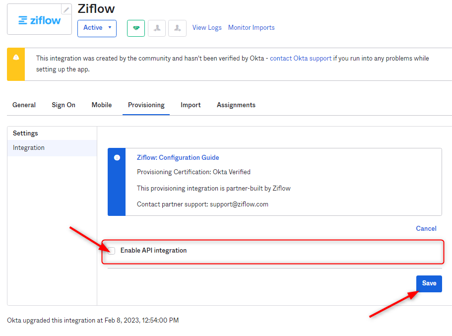Select the Provisioning tab

click(146, 105)
